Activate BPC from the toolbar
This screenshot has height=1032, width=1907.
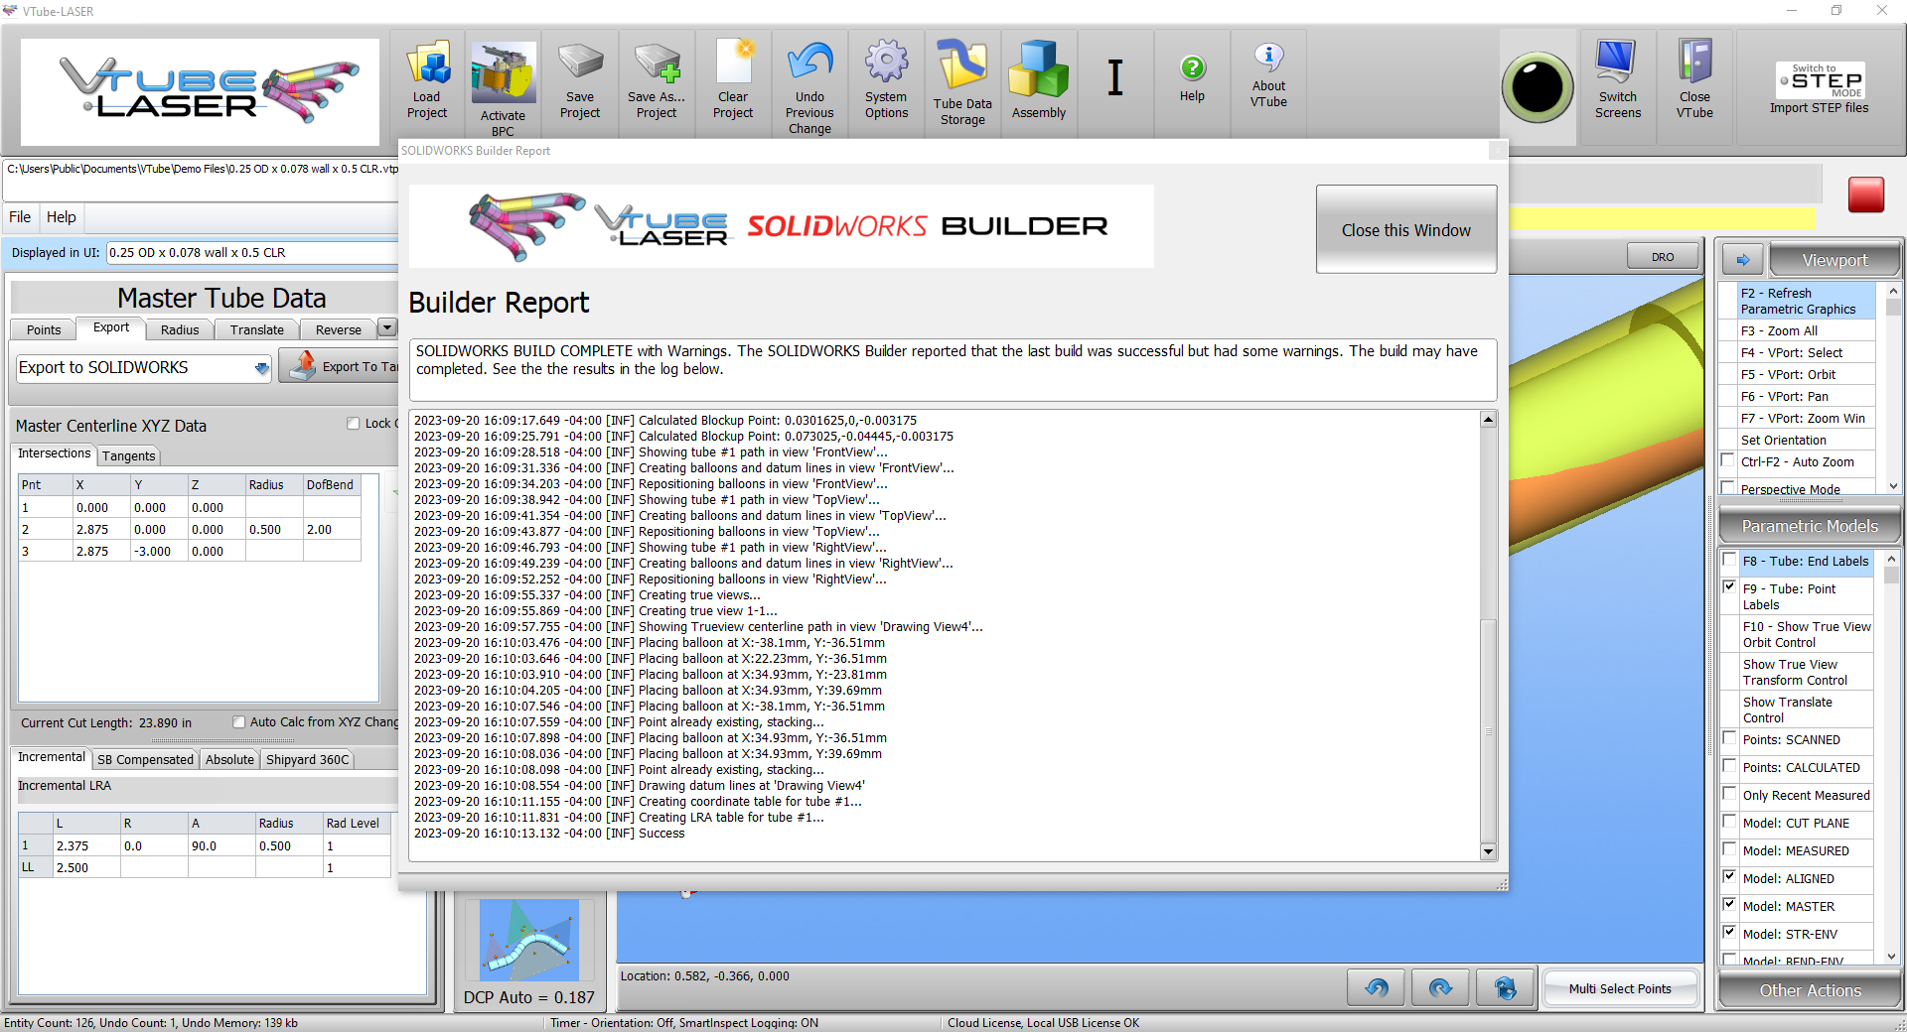[504, 87]
